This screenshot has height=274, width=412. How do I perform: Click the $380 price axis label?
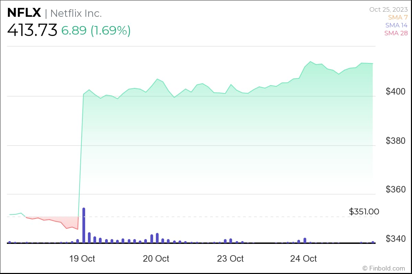396,140
